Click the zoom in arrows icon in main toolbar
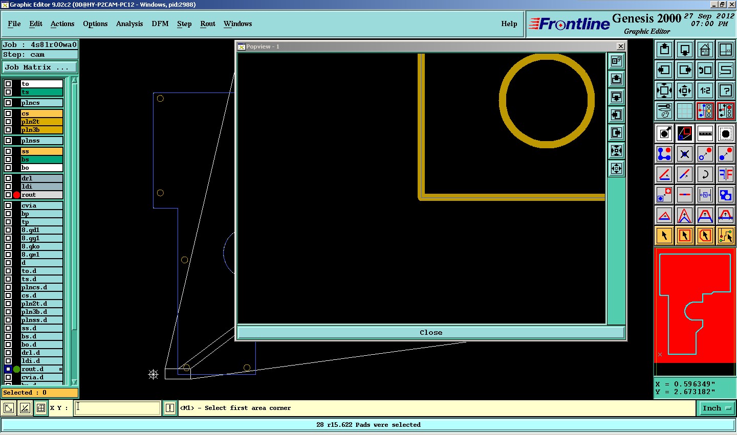 (x=664, y=90)
